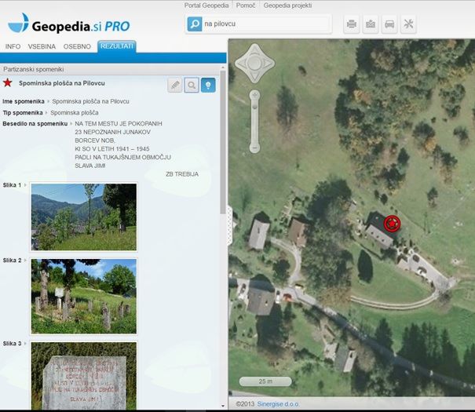475x412 pixels.
Task: Click the search magnifier icon in the search box
Action: pos(195,24)
